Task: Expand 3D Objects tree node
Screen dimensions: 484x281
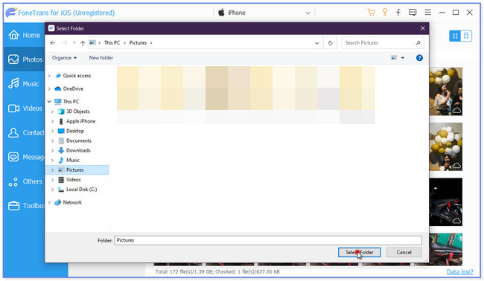Action: [52, 112]
